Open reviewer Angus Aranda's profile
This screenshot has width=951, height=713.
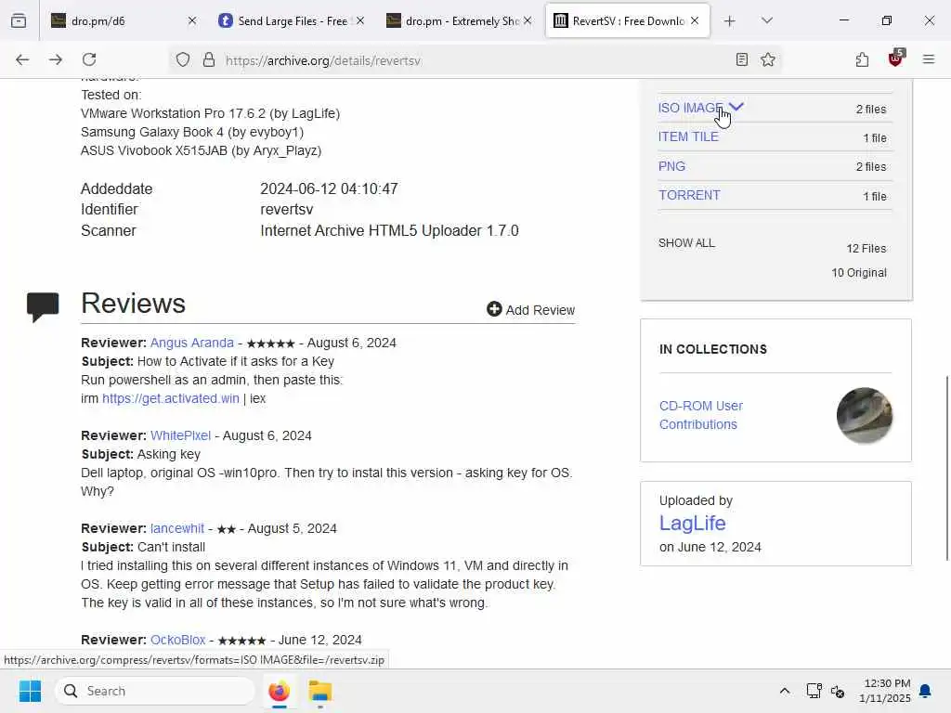click(191, 343)
